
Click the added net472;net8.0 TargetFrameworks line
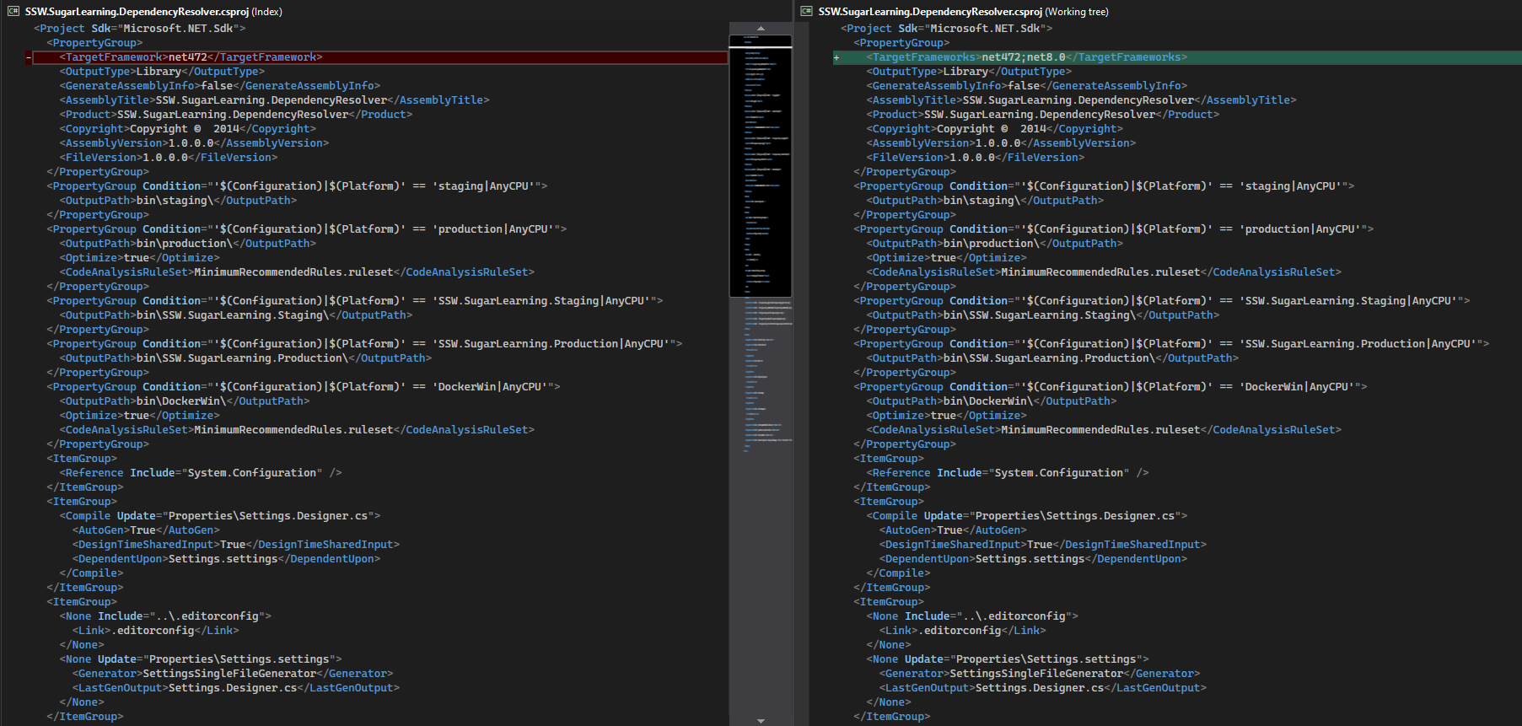click(1026, 57)
